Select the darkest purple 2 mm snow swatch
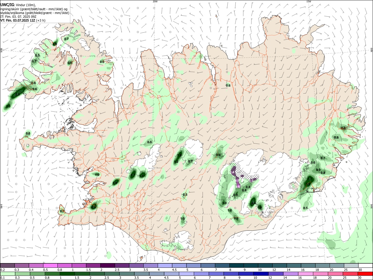 108,265
